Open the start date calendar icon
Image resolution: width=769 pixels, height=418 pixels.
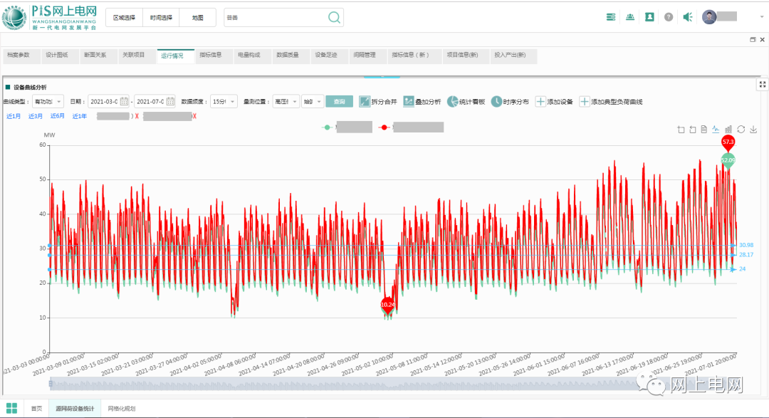point(124,102)
